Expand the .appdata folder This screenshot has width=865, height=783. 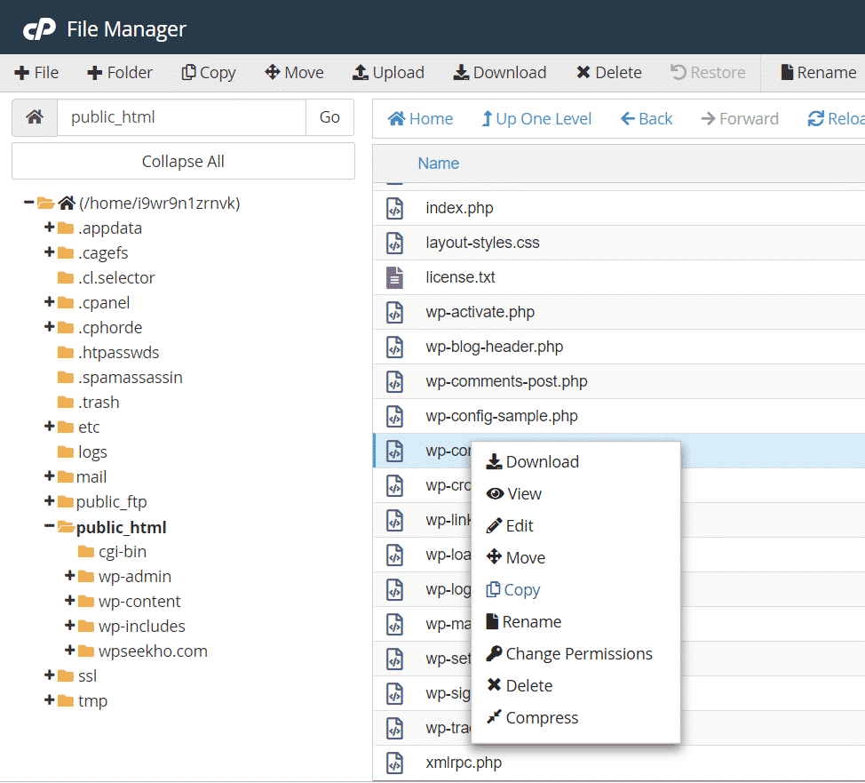click(49, 228)
